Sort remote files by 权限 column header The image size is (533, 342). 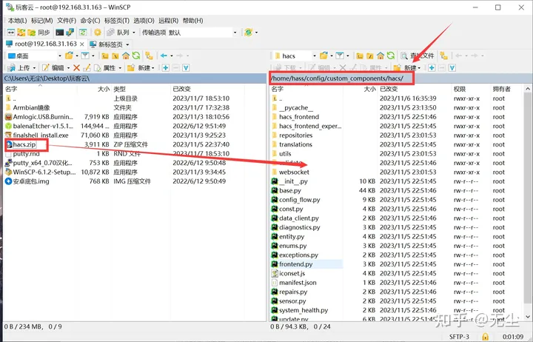click(x=460, y=88)
